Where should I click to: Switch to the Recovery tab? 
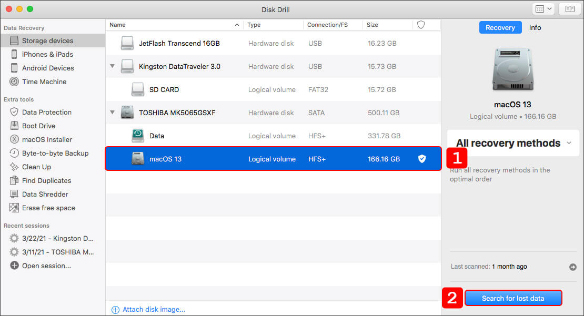[x=500, y=27]
